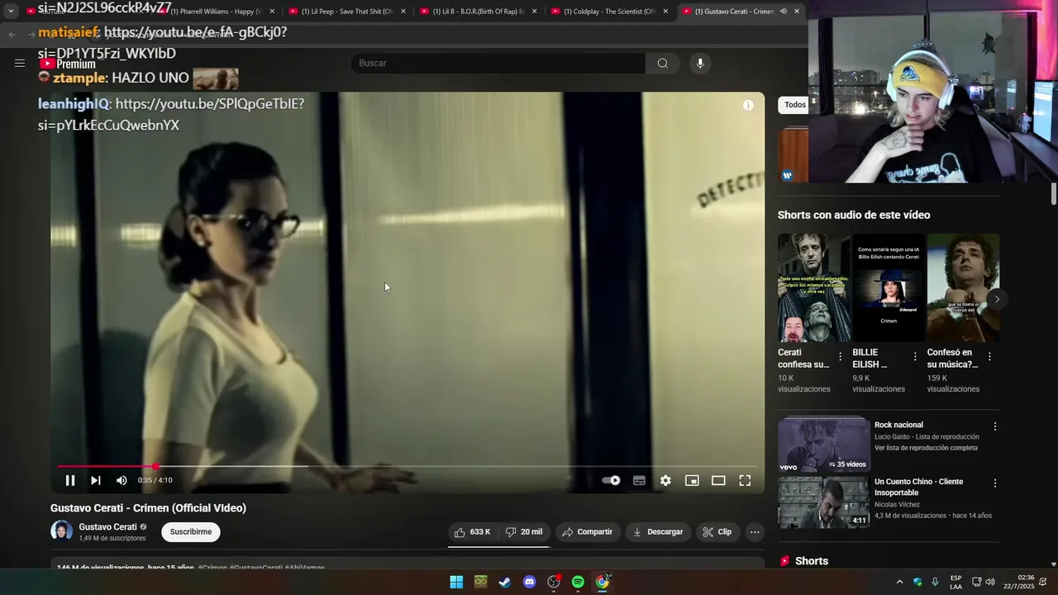Click the search magnifier button
The width and height of the screenshot is (1058, 595).
tap(663, 64)
